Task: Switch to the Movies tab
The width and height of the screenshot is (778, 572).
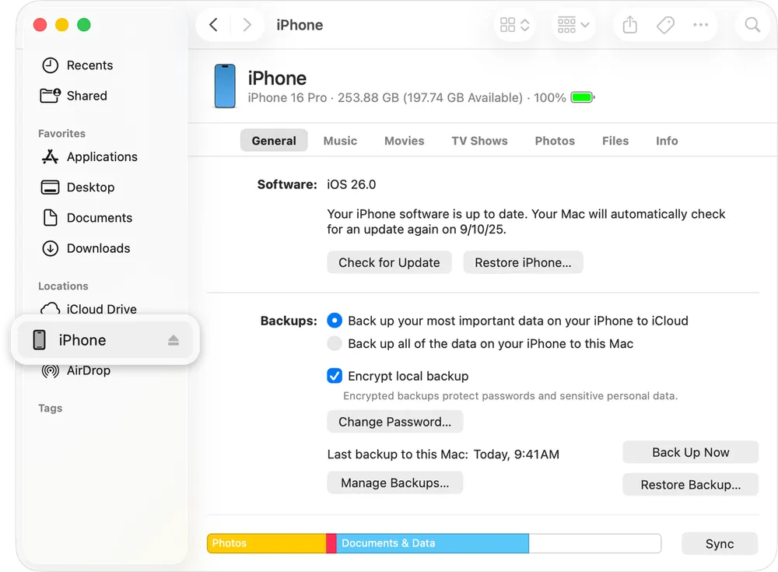Action: tap(405, 141)
